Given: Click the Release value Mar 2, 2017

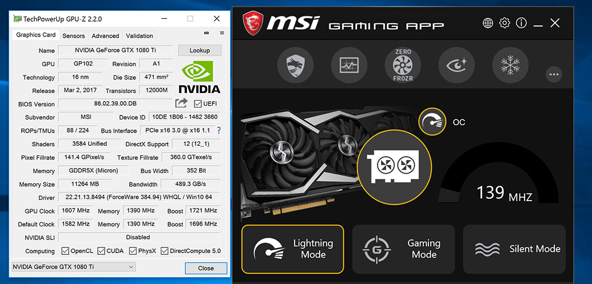Looking at the screenshot, I should point(81,90).
